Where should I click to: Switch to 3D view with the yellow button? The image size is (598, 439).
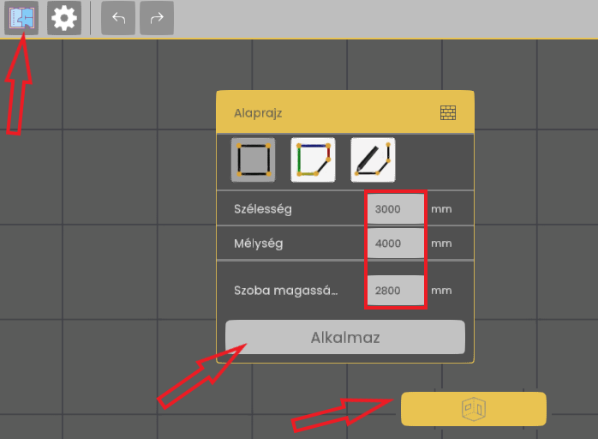point(474,409)
